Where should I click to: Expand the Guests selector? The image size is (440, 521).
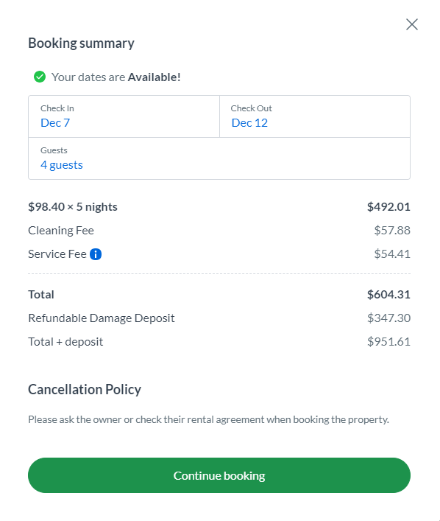pos(219,158)
